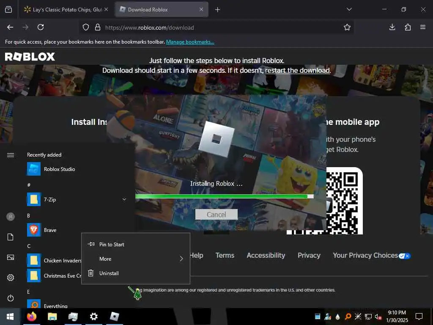Click the Windows Start button
This screenshot has height=325, width=433.
click(10, 317)
